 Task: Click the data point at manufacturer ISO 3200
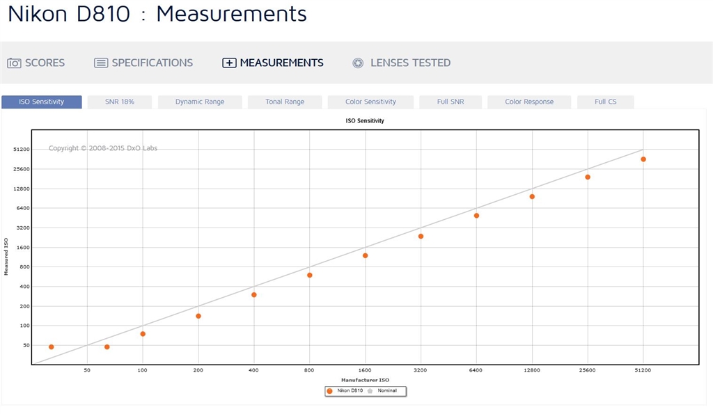421,237
